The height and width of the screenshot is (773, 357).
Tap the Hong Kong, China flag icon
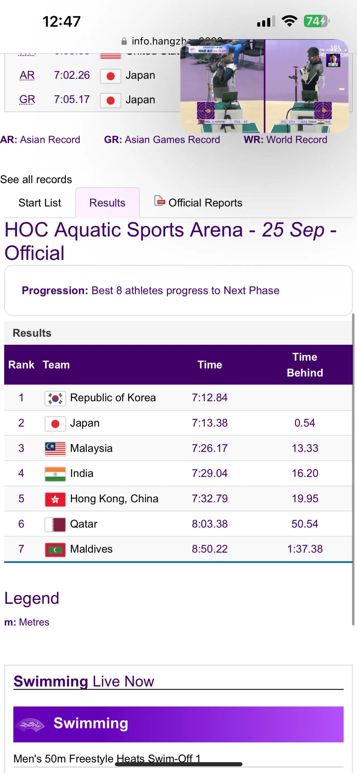[55, 499]
